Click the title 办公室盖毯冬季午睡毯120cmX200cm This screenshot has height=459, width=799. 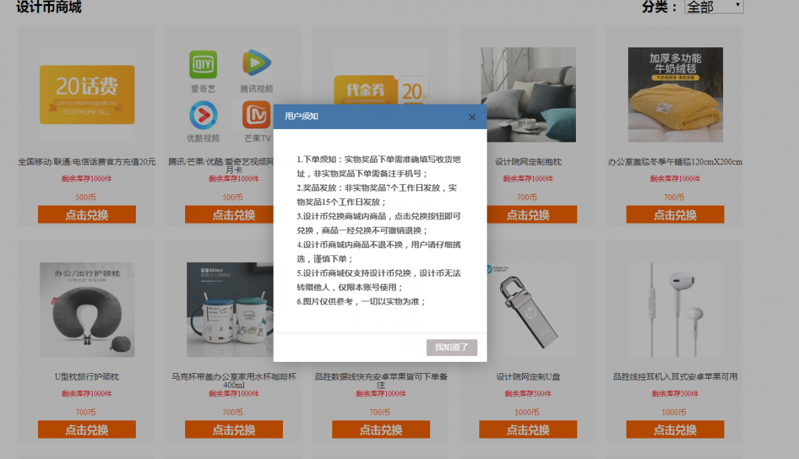675,162
